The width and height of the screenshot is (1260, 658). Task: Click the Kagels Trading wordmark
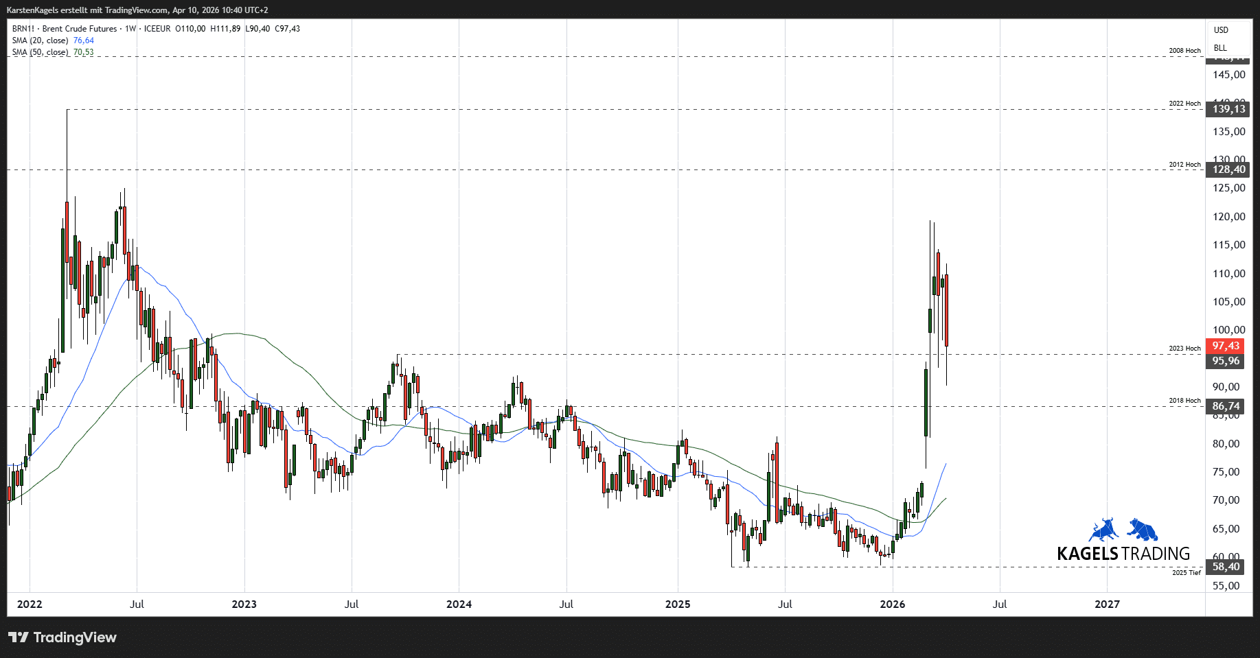tap(1123, 554)
